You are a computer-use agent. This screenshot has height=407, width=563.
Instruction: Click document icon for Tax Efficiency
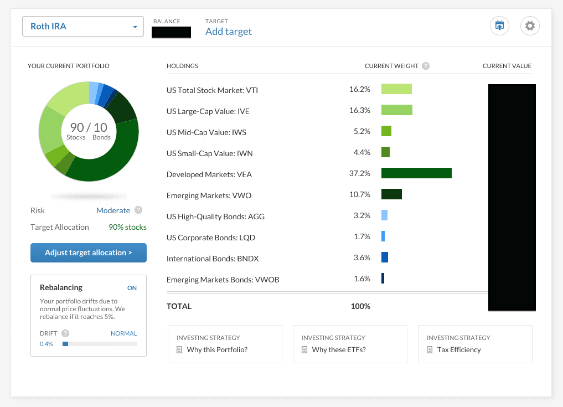pyautogui.click(x=430, y=350)
